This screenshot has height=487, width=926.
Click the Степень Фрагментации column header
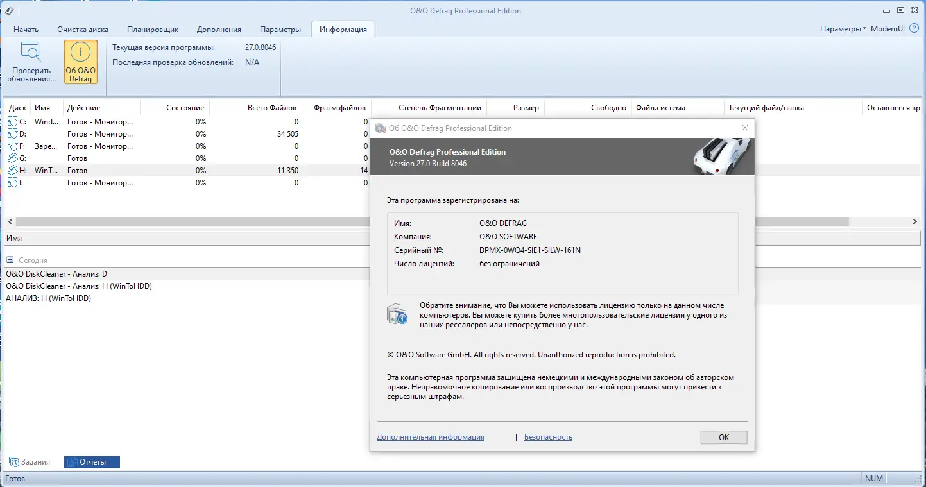click(x=429, y=108)
